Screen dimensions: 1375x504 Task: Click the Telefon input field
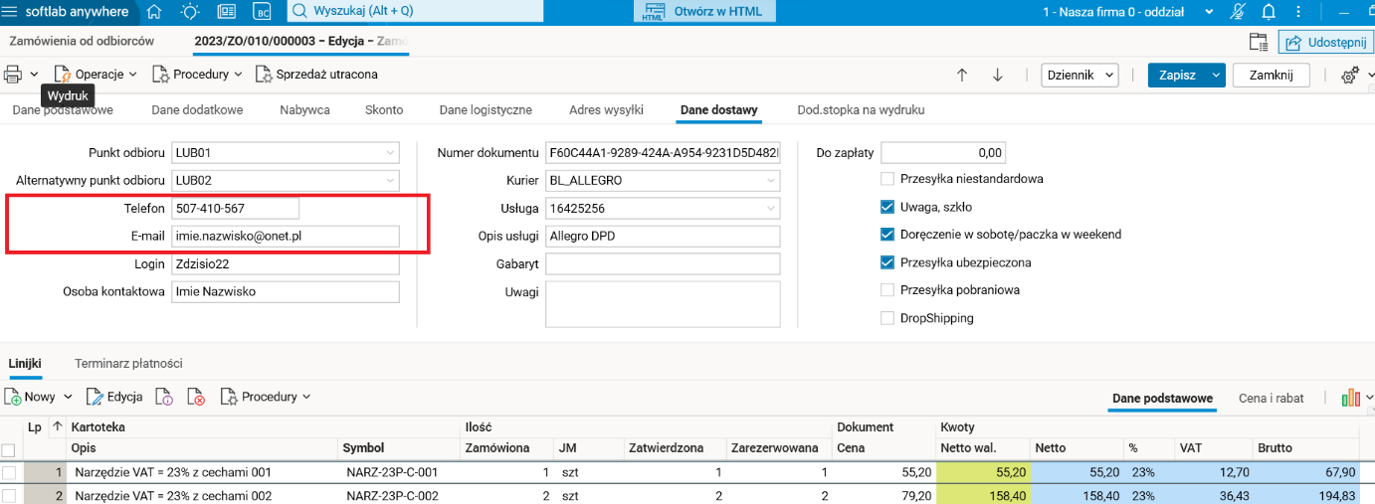point(236,209)
